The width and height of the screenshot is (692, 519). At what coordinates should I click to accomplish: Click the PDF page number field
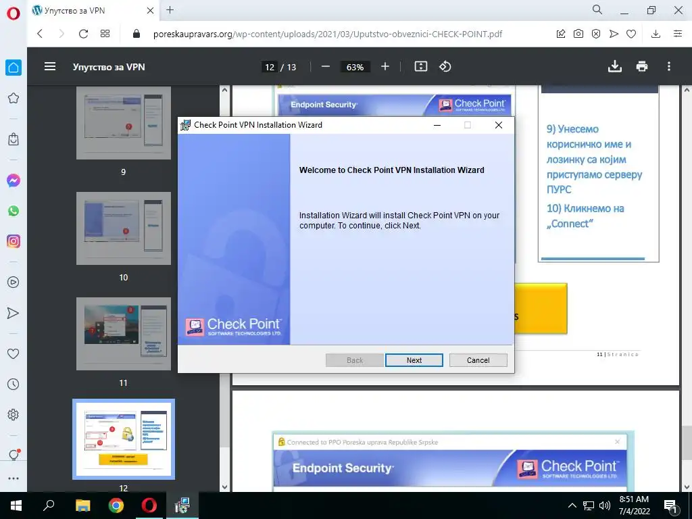(x=270, y=67)
